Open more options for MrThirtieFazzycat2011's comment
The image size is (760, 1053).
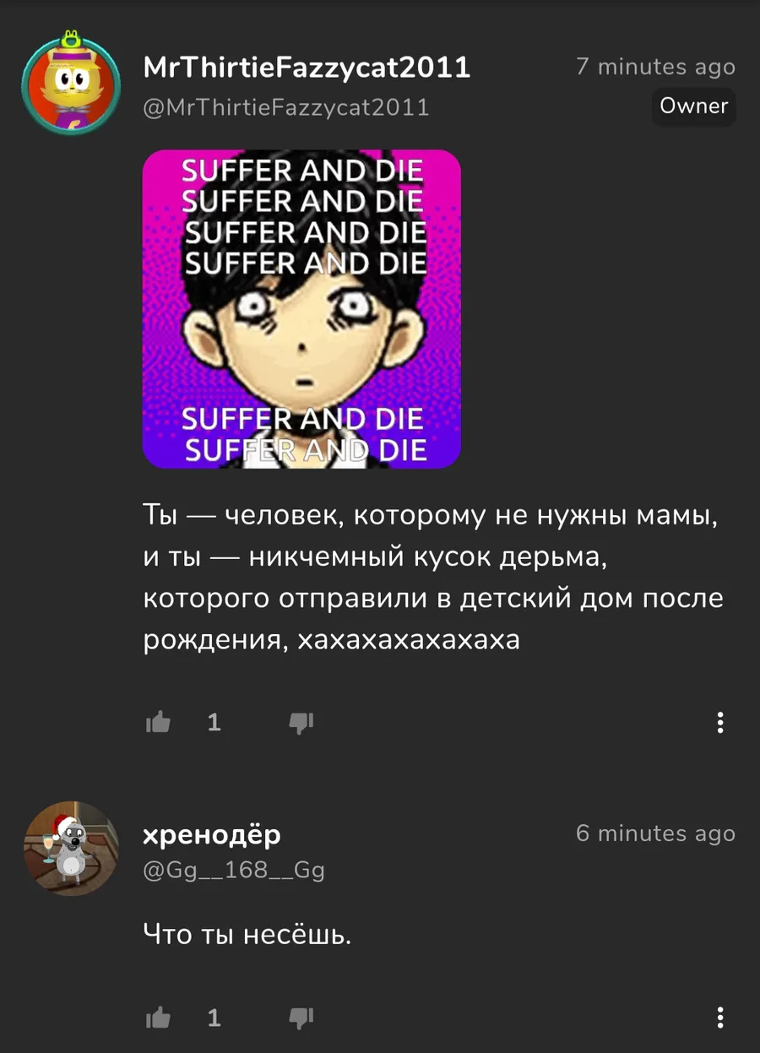720,723
